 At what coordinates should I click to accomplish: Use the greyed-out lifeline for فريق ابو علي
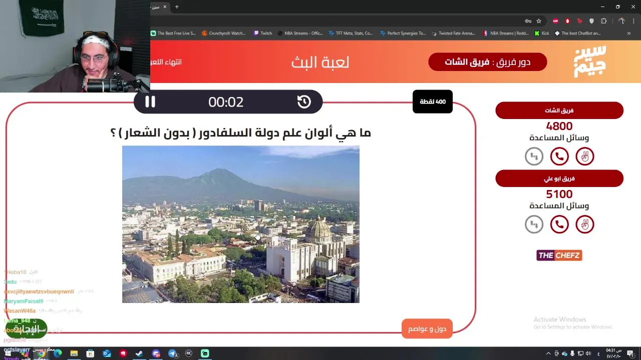point(534,224)
